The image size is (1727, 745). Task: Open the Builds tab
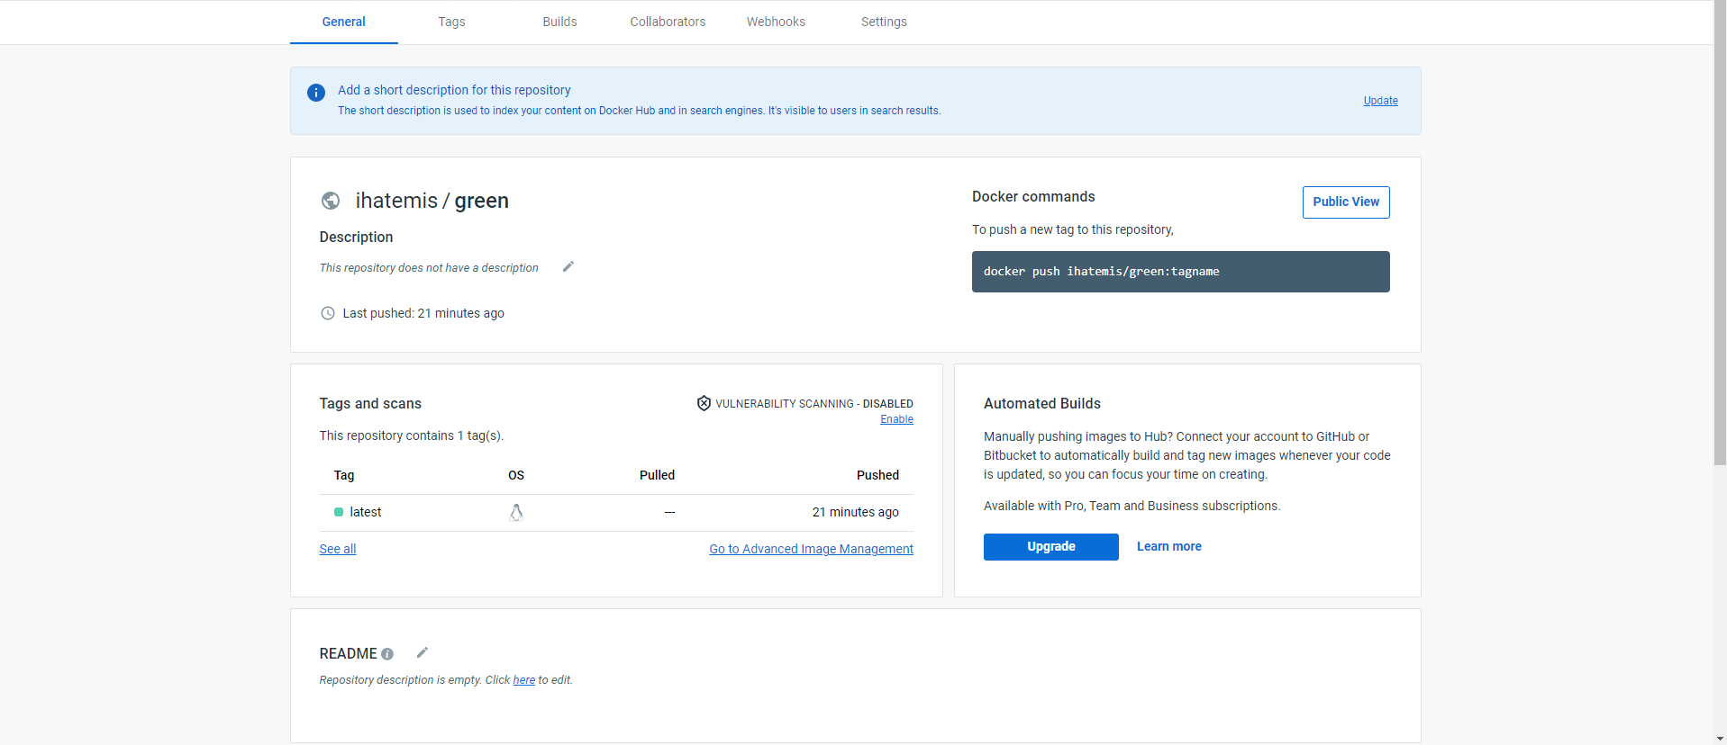[559, 22]
